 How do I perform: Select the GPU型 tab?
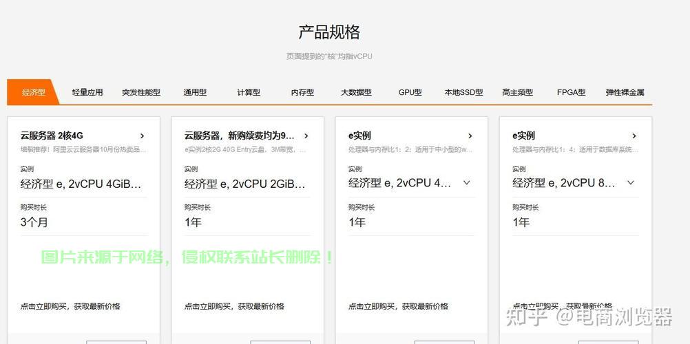[x=410, y=92]
